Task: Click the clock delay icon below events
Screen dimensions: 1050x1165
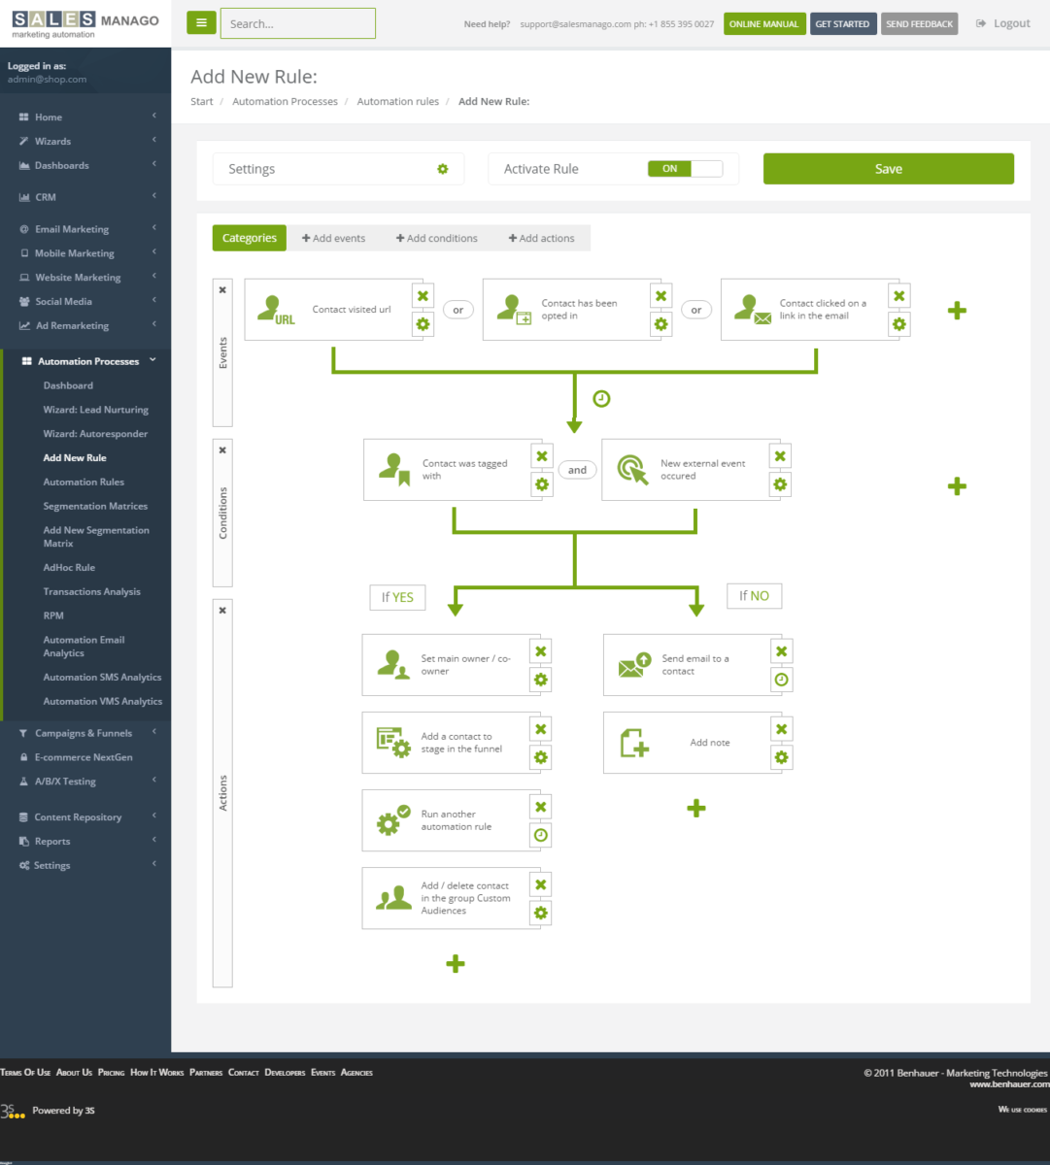Action: pos(601,398)
